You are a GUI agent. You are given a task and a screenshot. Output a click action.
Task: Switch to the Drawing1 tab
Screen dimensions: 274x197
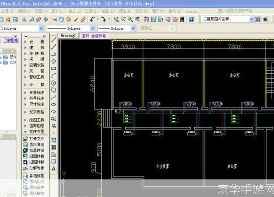pyautogui.click(x=68, y=36)
